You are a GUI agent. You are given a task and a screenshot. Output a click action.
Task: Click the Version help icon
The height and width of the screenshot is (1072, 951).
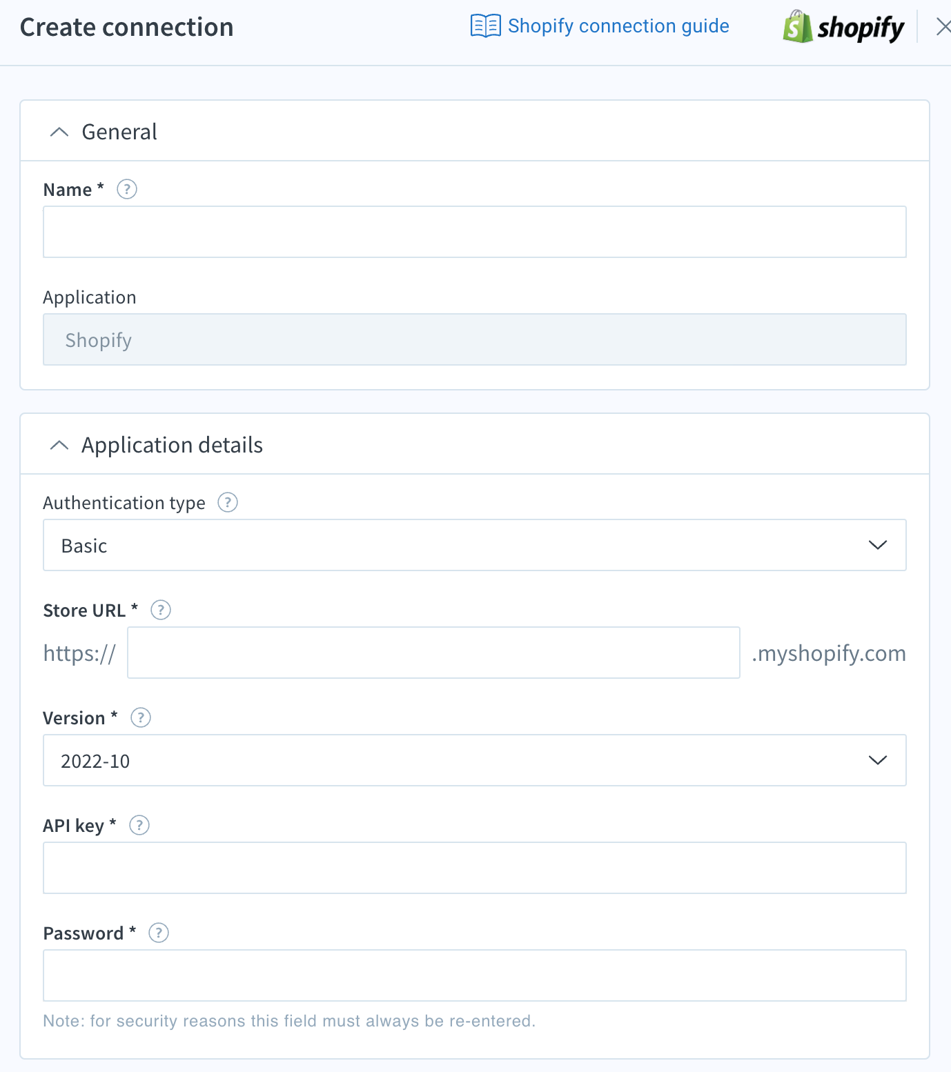tap(140, 717)
